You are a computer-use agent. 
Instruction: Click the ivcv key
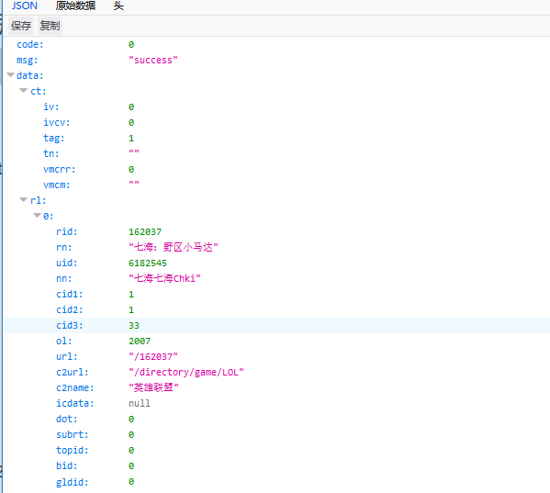[x=57, y=122]
